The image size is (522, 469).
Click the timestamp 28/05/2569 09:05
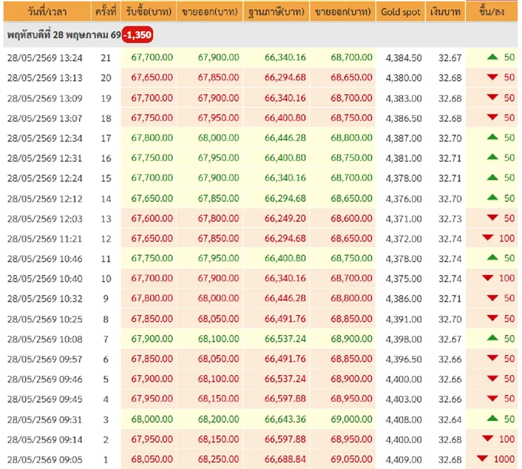click(45, 459)
